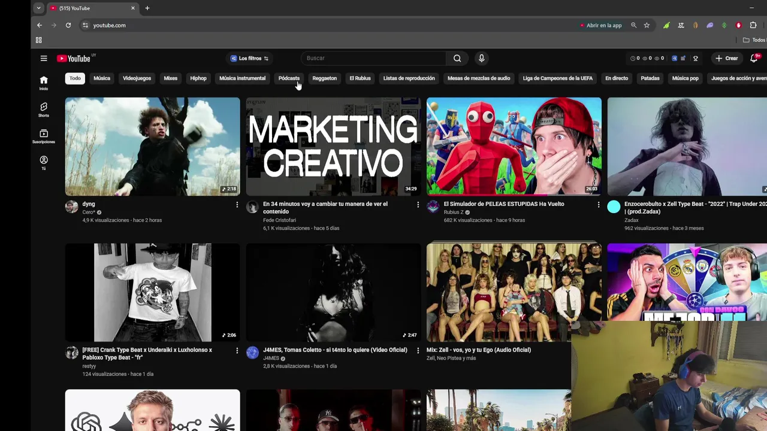Play the MARKETING CREATIVO thumbnail

(333, 147)
